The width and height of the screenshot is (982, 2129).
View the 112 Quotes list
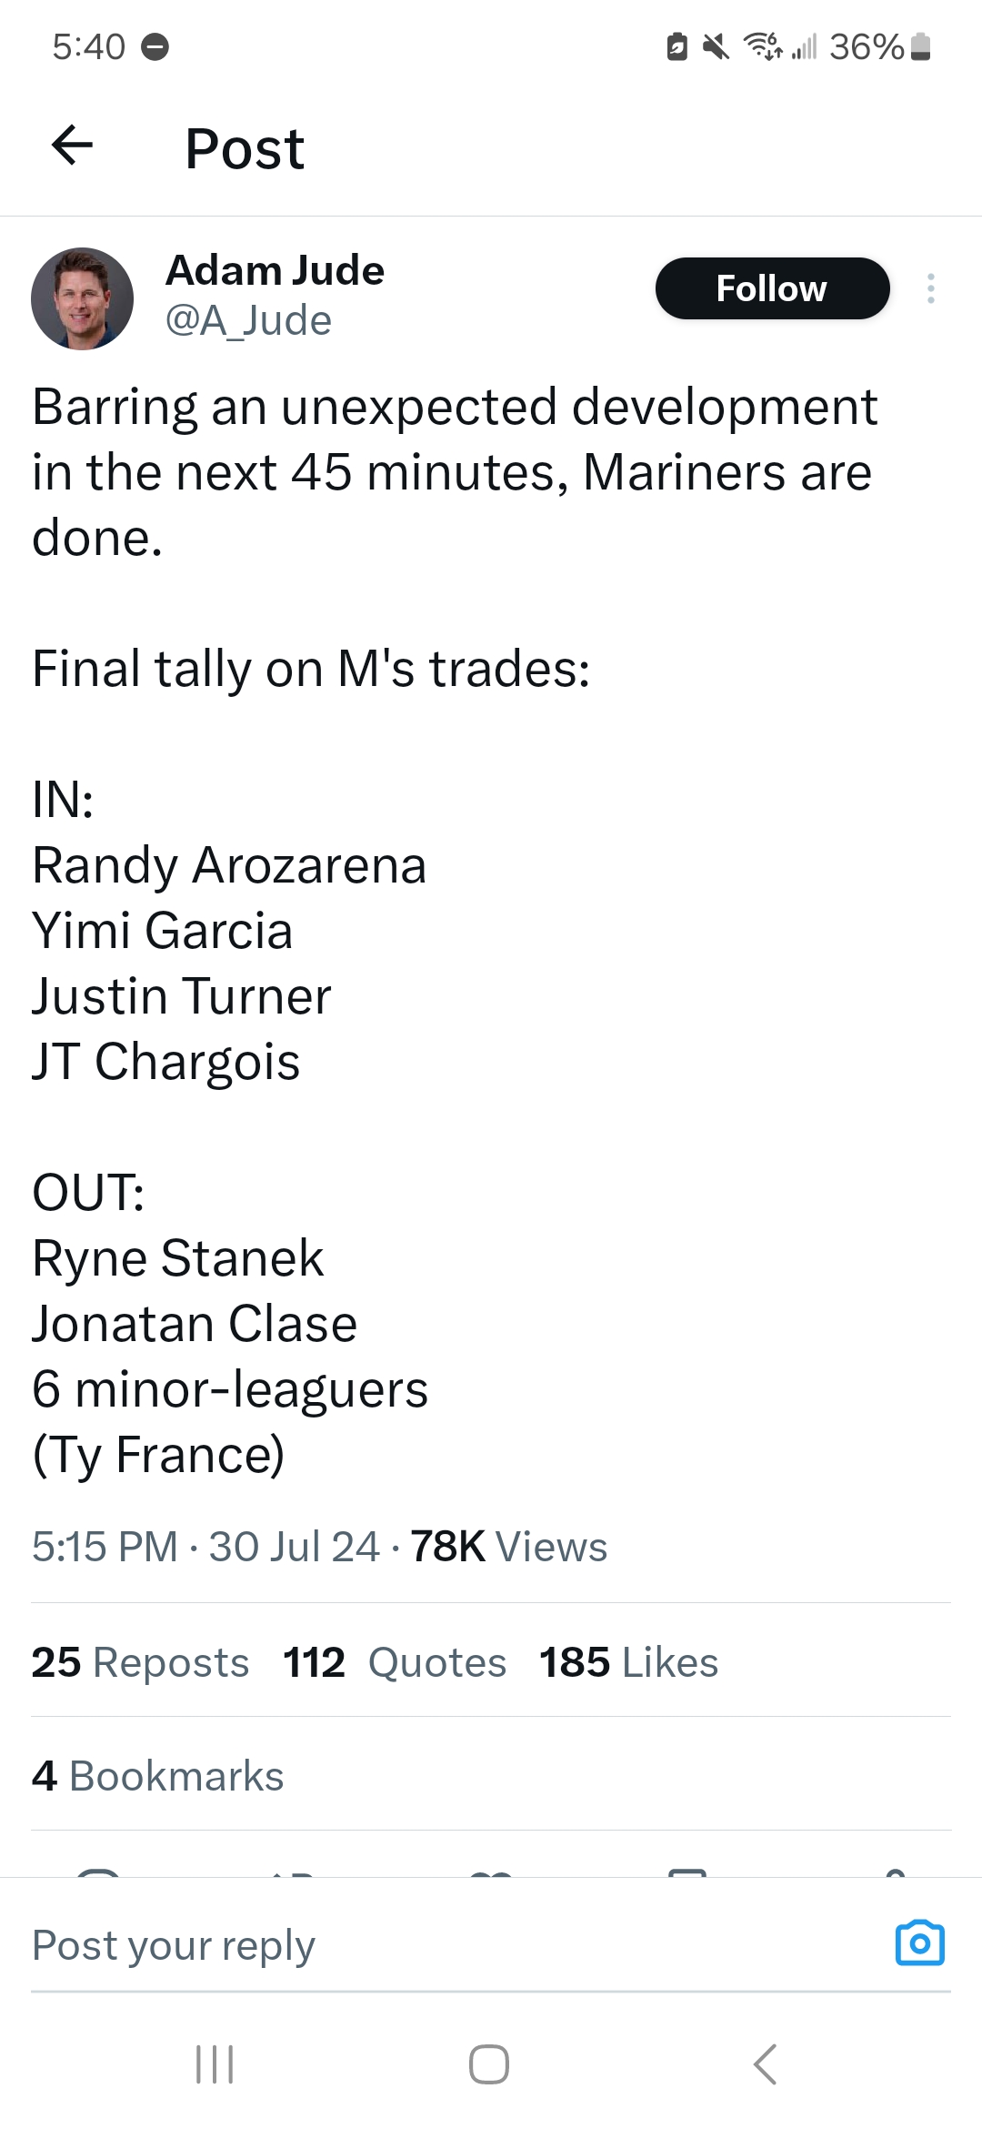click(394, 1662)
